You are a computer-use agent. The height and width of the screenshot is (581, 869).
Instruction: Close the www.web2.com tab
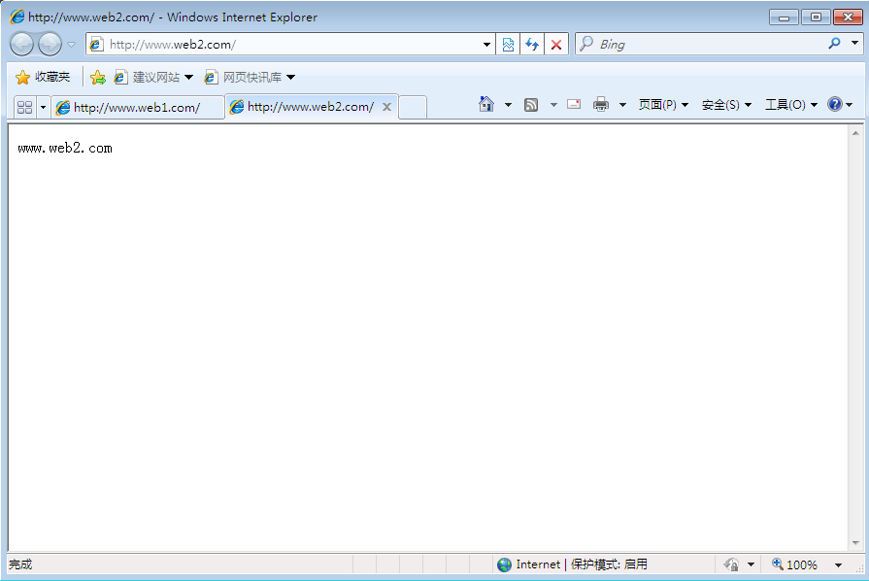coord(386,107)
